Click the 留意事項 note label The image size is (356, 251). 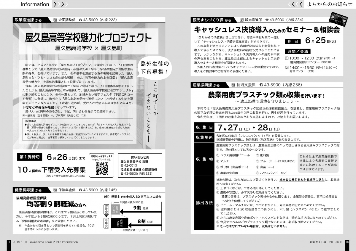[31, 121]
